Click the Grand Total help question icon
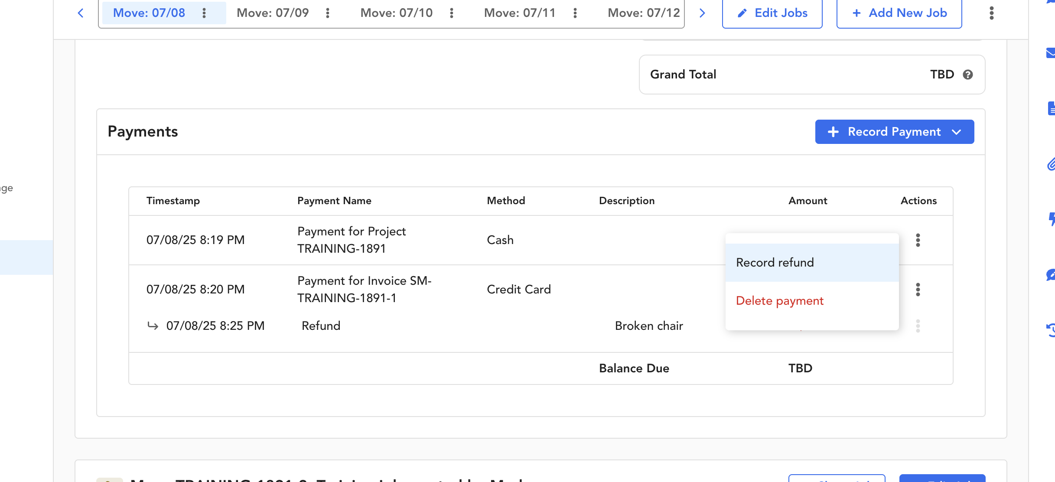 pos(967,75)
